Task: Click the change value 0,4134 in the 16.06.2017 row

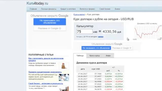Action: tap(108, 76)
